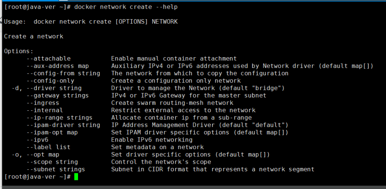The height and width of the screenshot is (189, 386).
Task: Click the --label list option
Action: (x=48, y=147)
